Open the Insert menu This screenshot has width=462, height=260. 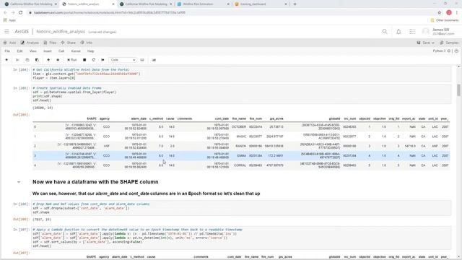[x=48, y=51]
